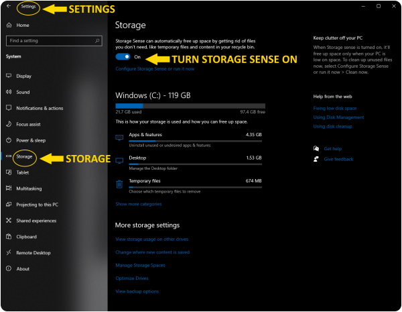Click the Get help chat icon
Screen dimensions: 402x312
(x=316, y=148)
